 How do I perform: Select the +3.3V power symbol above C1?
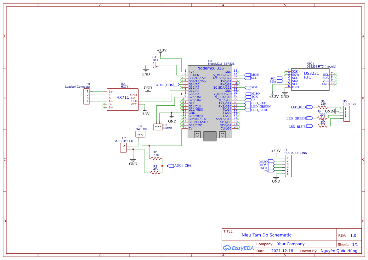click(162, 52)
